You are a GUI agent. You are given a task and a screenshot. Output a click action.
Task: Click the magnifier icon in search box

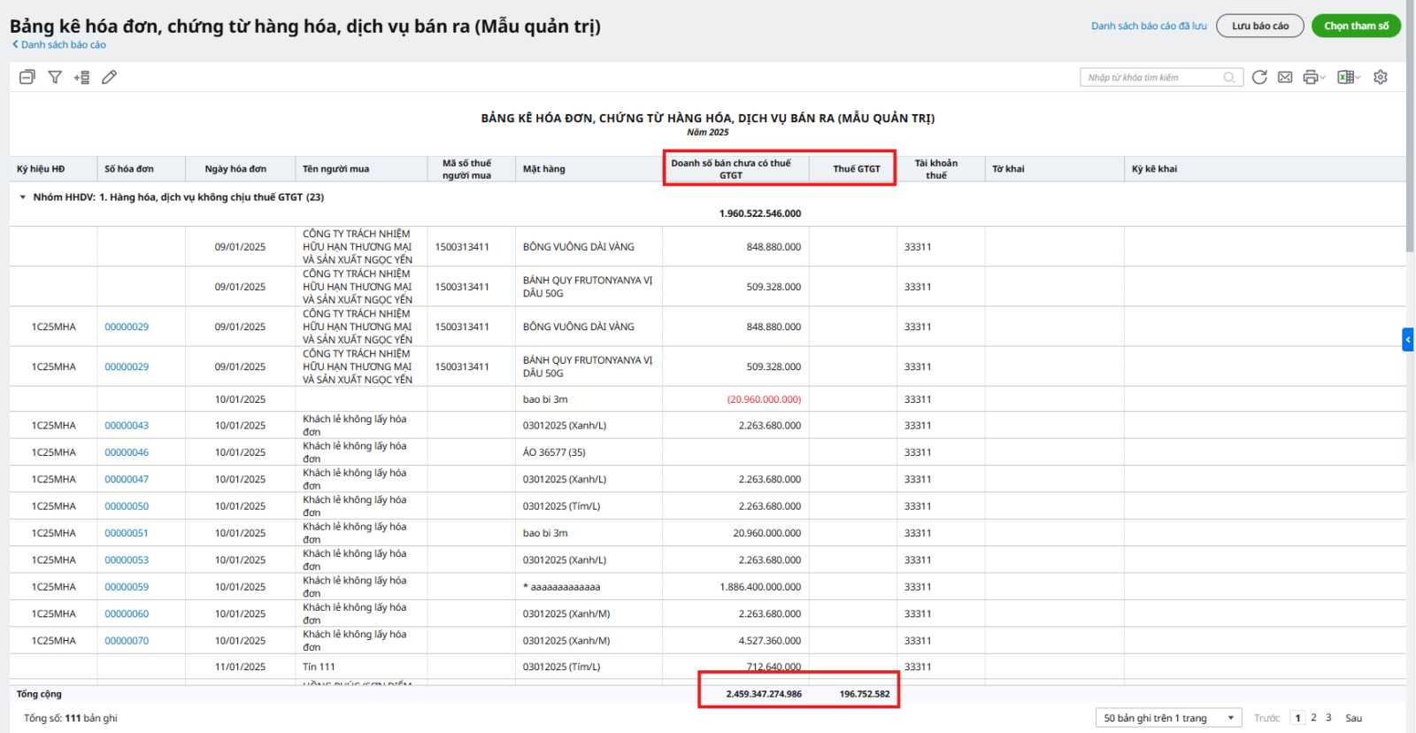(x=1229, y=78)
